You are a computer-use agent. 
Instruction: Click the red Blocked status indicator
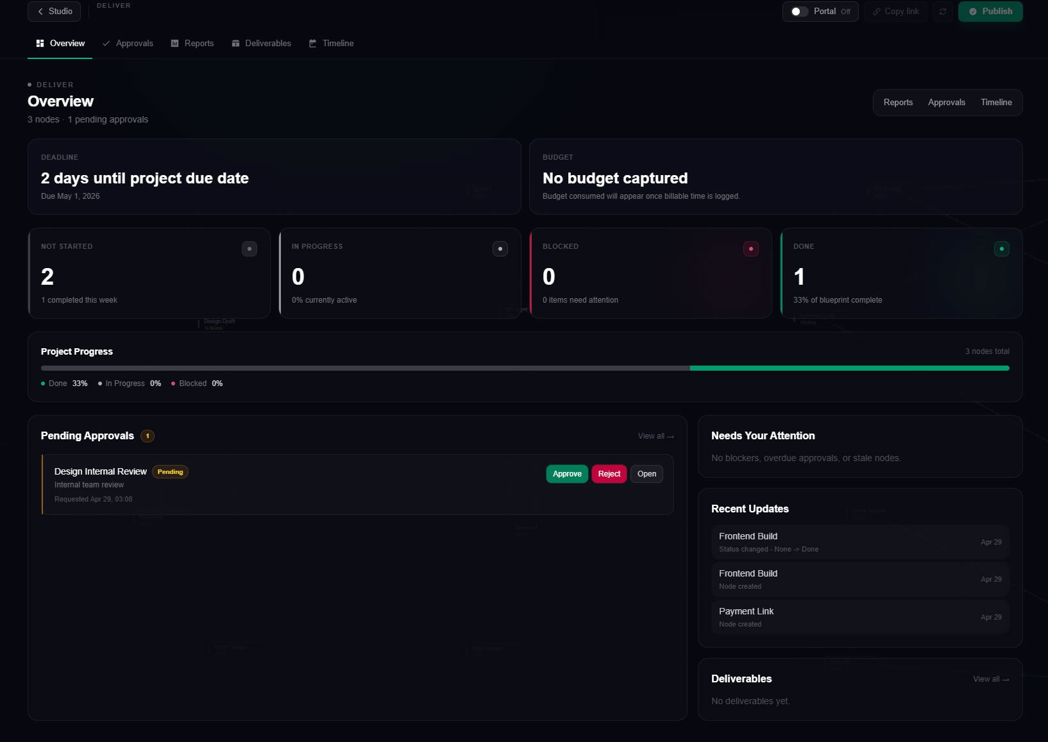coord(751,248)
